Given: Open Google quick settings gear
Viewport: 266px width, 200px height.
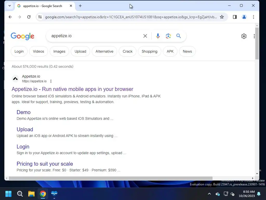Looking at the screenshot, I should 244,36.
